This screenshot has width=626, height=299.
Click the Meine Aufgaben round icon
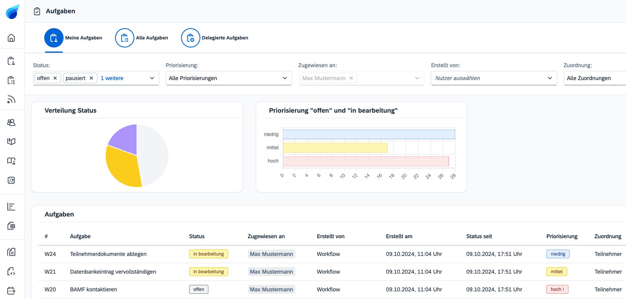click(x=54, y=38)
